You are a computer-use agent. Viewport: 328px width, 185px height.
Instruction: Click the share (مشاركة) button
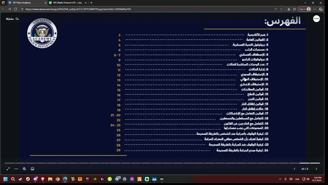[12, 19]
